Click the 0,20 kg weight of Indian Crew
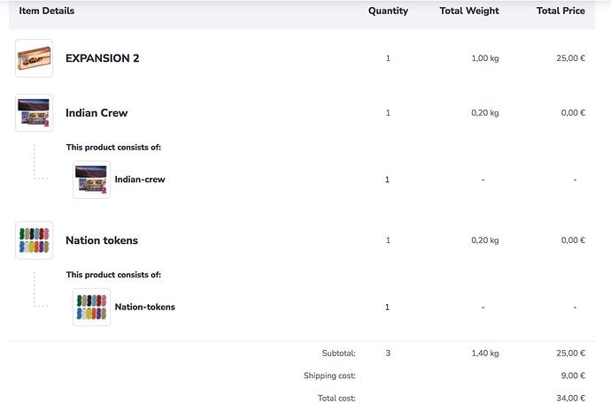Image resolution: width=611 pixels, height=403 pixels. [485, 113]
